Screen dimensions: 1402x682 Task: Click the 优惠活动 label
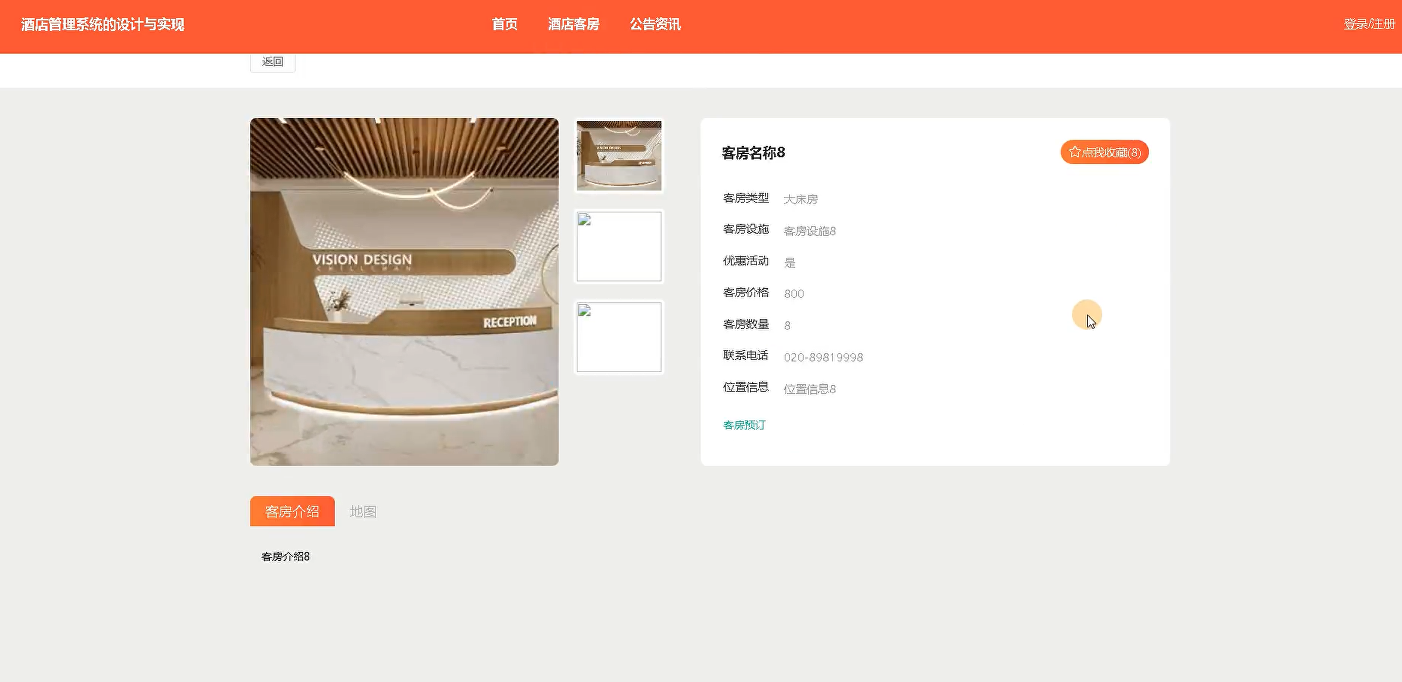(746, 261)
